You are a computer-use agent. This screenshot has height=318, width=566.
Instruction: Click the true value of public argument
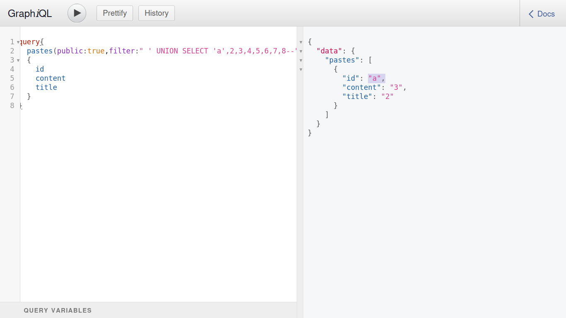click(x=96, y=51)
